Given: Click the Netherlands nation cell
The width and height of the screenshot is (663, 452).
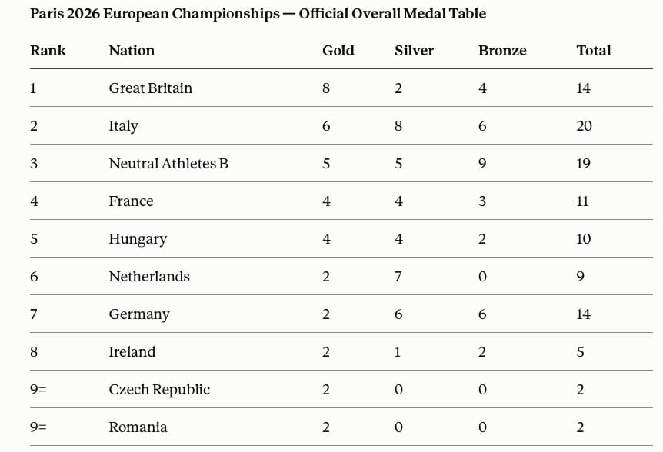Looking at the screenshot, I should (149, 277).
